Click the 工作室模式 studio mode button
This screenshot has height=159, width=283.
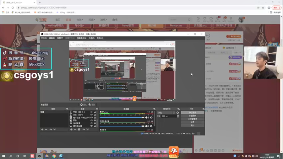click(192, 119)
